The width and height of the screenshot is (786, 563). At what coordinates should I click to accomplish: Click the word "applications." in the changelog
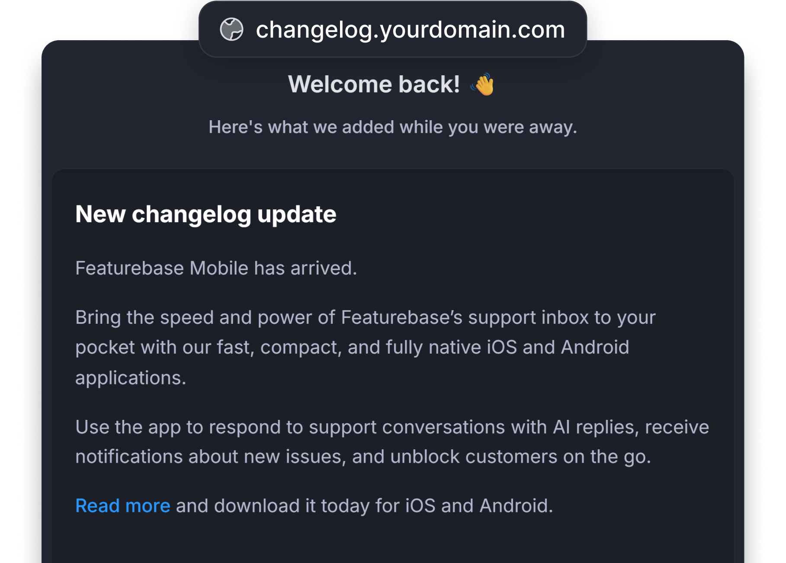(x=131, y=377)
